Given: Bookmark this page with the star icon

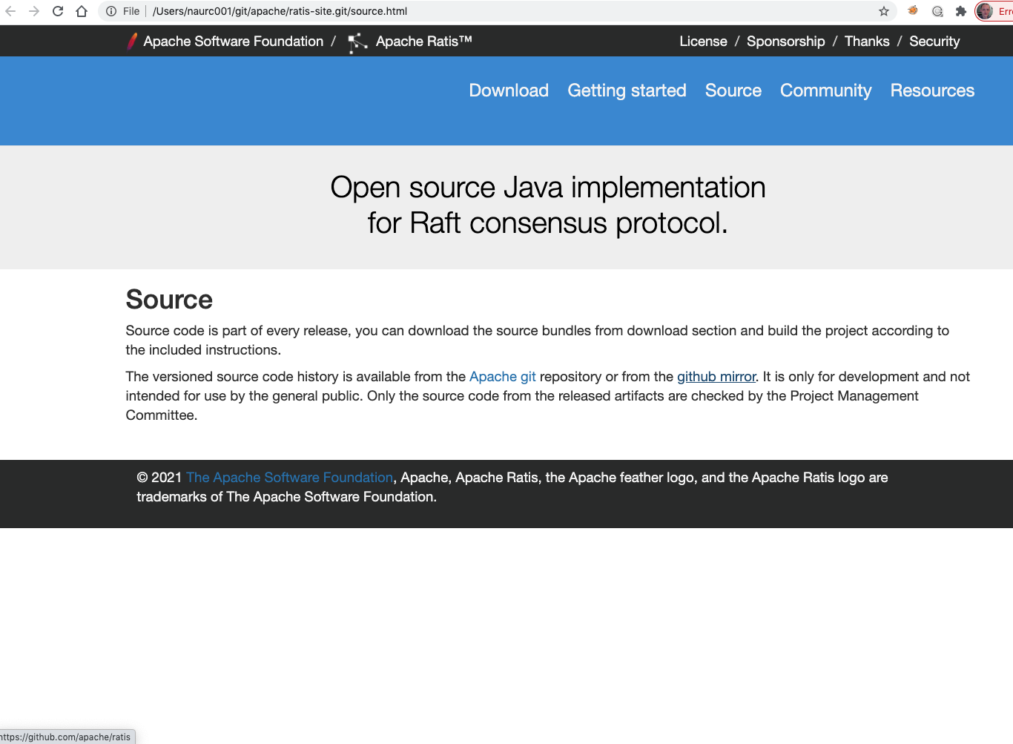Looking at the screenshot, I should (884, 11).
